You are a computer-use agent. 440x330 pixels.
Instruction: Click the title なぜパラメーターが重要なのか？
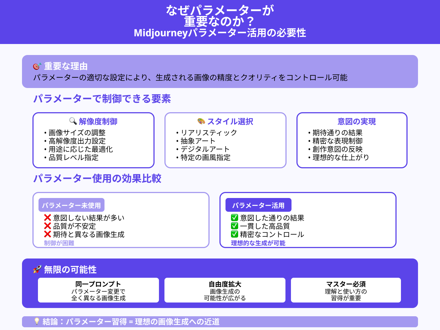[220, 16]
